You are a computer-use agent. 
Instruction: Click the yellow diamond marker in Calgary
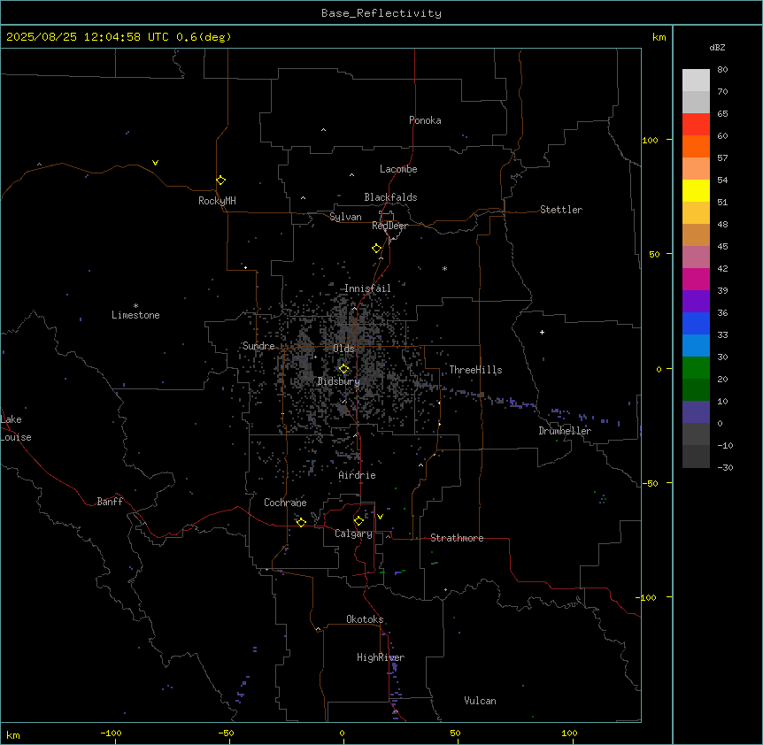(358, 520)
